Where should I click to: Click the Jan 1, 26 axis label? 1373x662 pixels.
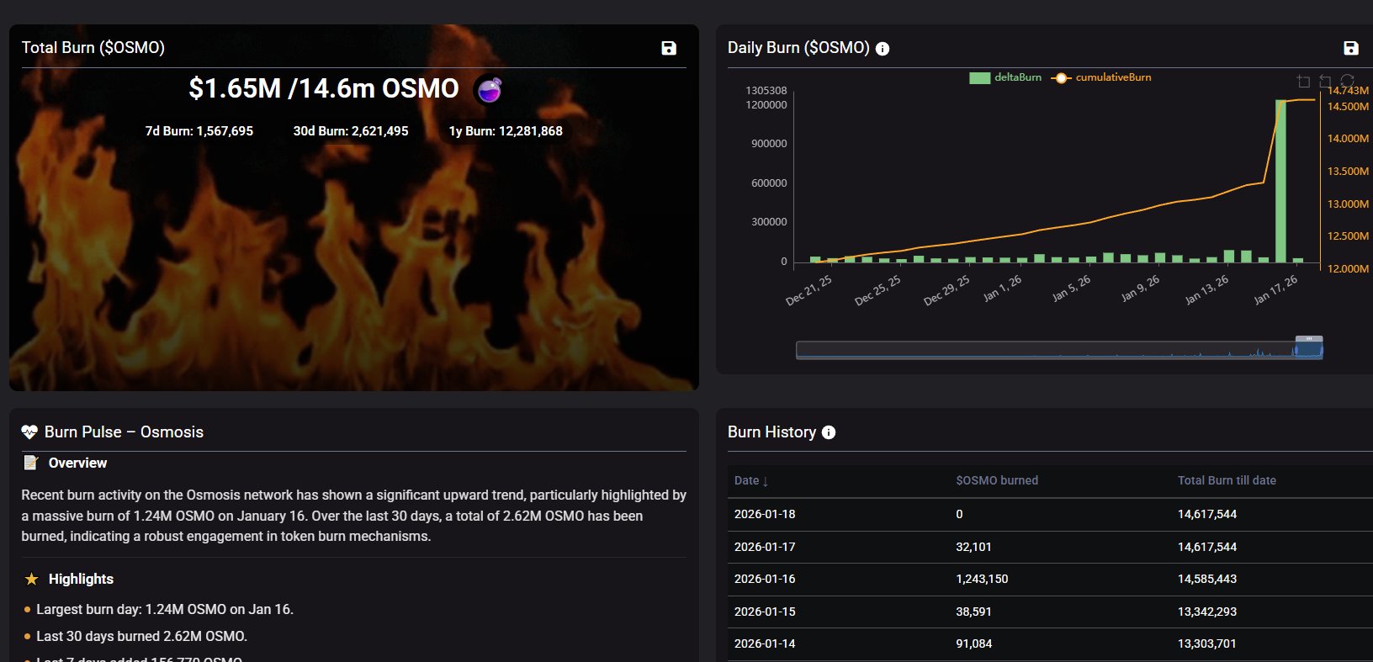[1003, 289]
